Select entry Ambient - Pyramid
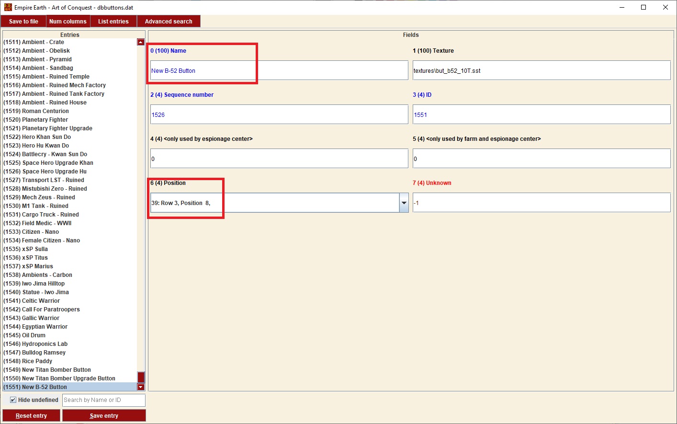Viewport: 677px width, 424px height. pyautogui.click(x=70, y=59)
